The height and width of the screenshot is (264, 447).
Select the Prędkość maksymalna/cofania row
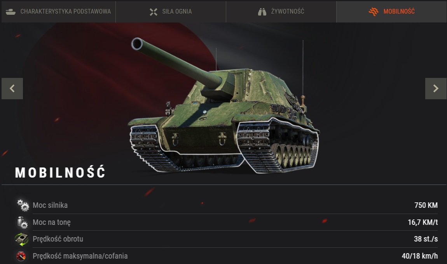226,256
